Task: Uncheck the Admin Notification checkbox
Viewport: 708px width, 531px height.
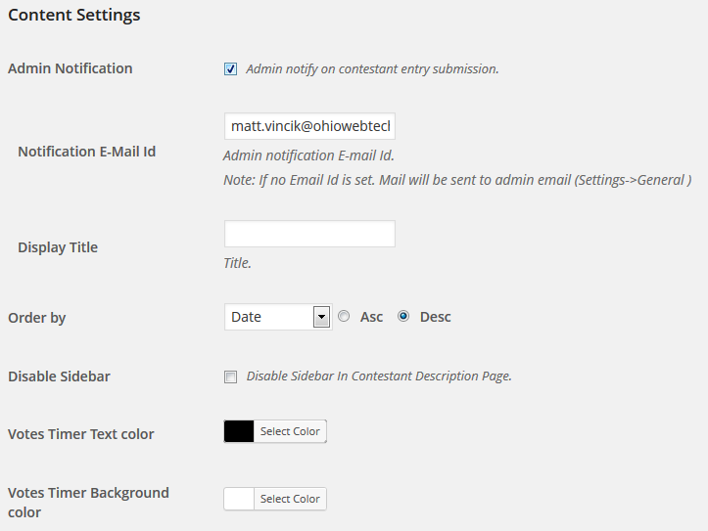Action: click(230, 69)
